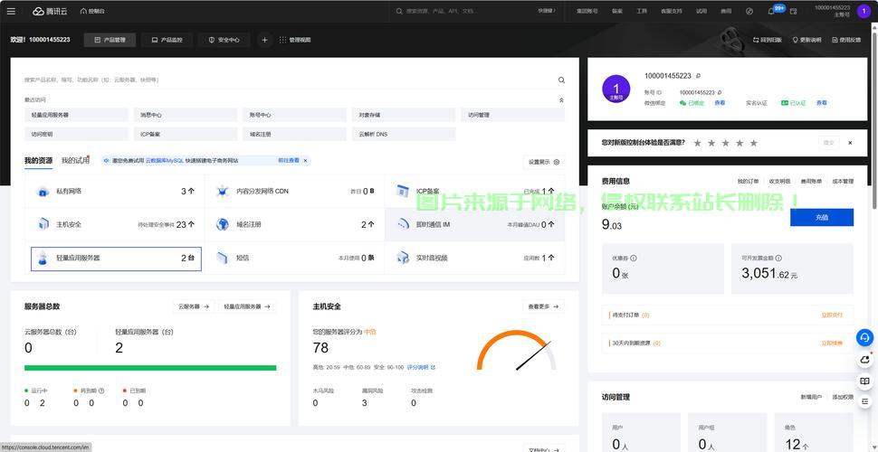Click the 优惠券 info help icon
The height and width of the screenshot is (452, 878).
(634, 259)
